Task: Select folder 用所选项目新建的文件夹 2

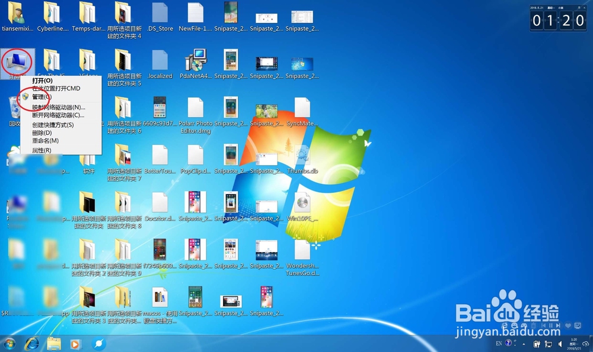Action: [x=88, y=258]
